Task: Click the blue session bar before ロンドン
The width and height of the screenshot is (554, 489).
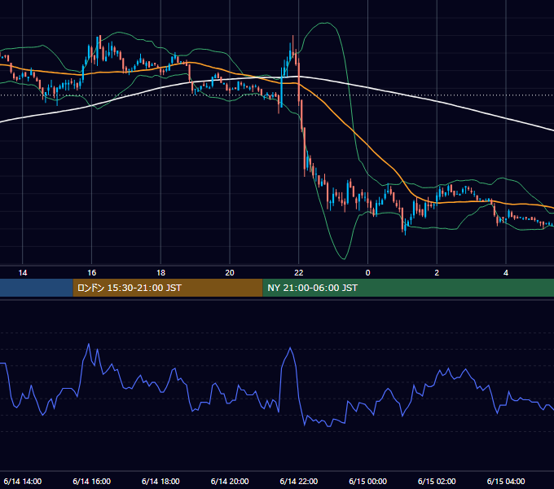Action: tap(37, 288)
